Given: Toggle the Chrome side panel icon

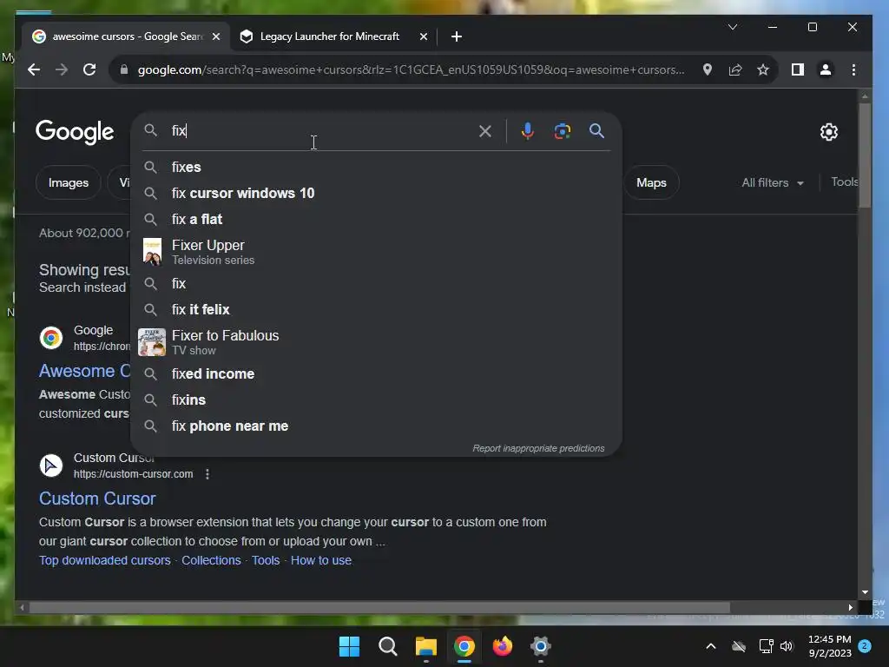Looking at the screenshot, I should [x=798, y=69].
